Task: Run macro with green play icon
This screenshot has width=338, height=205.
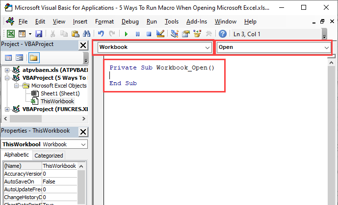Action: [126, 34]
